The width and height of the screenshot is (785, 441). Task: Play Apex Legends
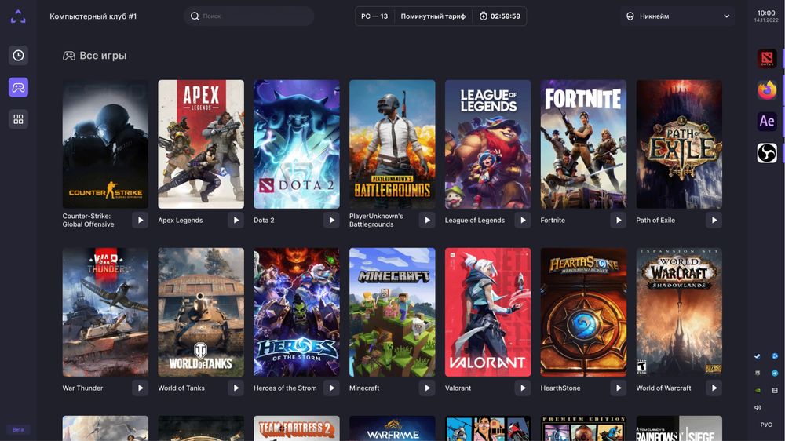tap(235, 220)
